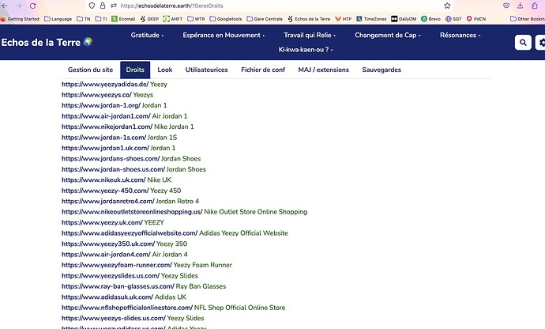Open the TI bookmarks folder

tap(101, 19)
